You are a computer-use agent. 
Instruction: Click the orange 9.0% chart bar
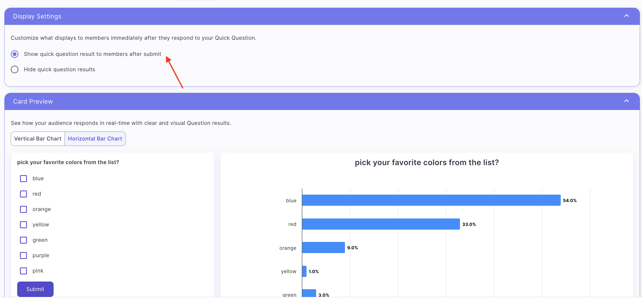click(323, 247)
